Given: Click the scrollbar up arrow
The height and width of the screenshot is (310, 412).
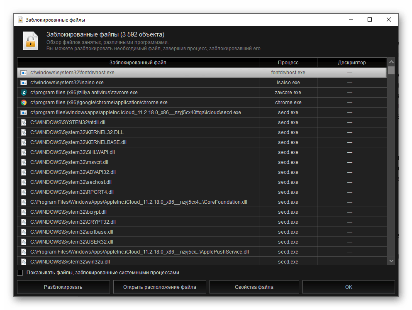Looking at the screenshot, I should tap(391, 62).
